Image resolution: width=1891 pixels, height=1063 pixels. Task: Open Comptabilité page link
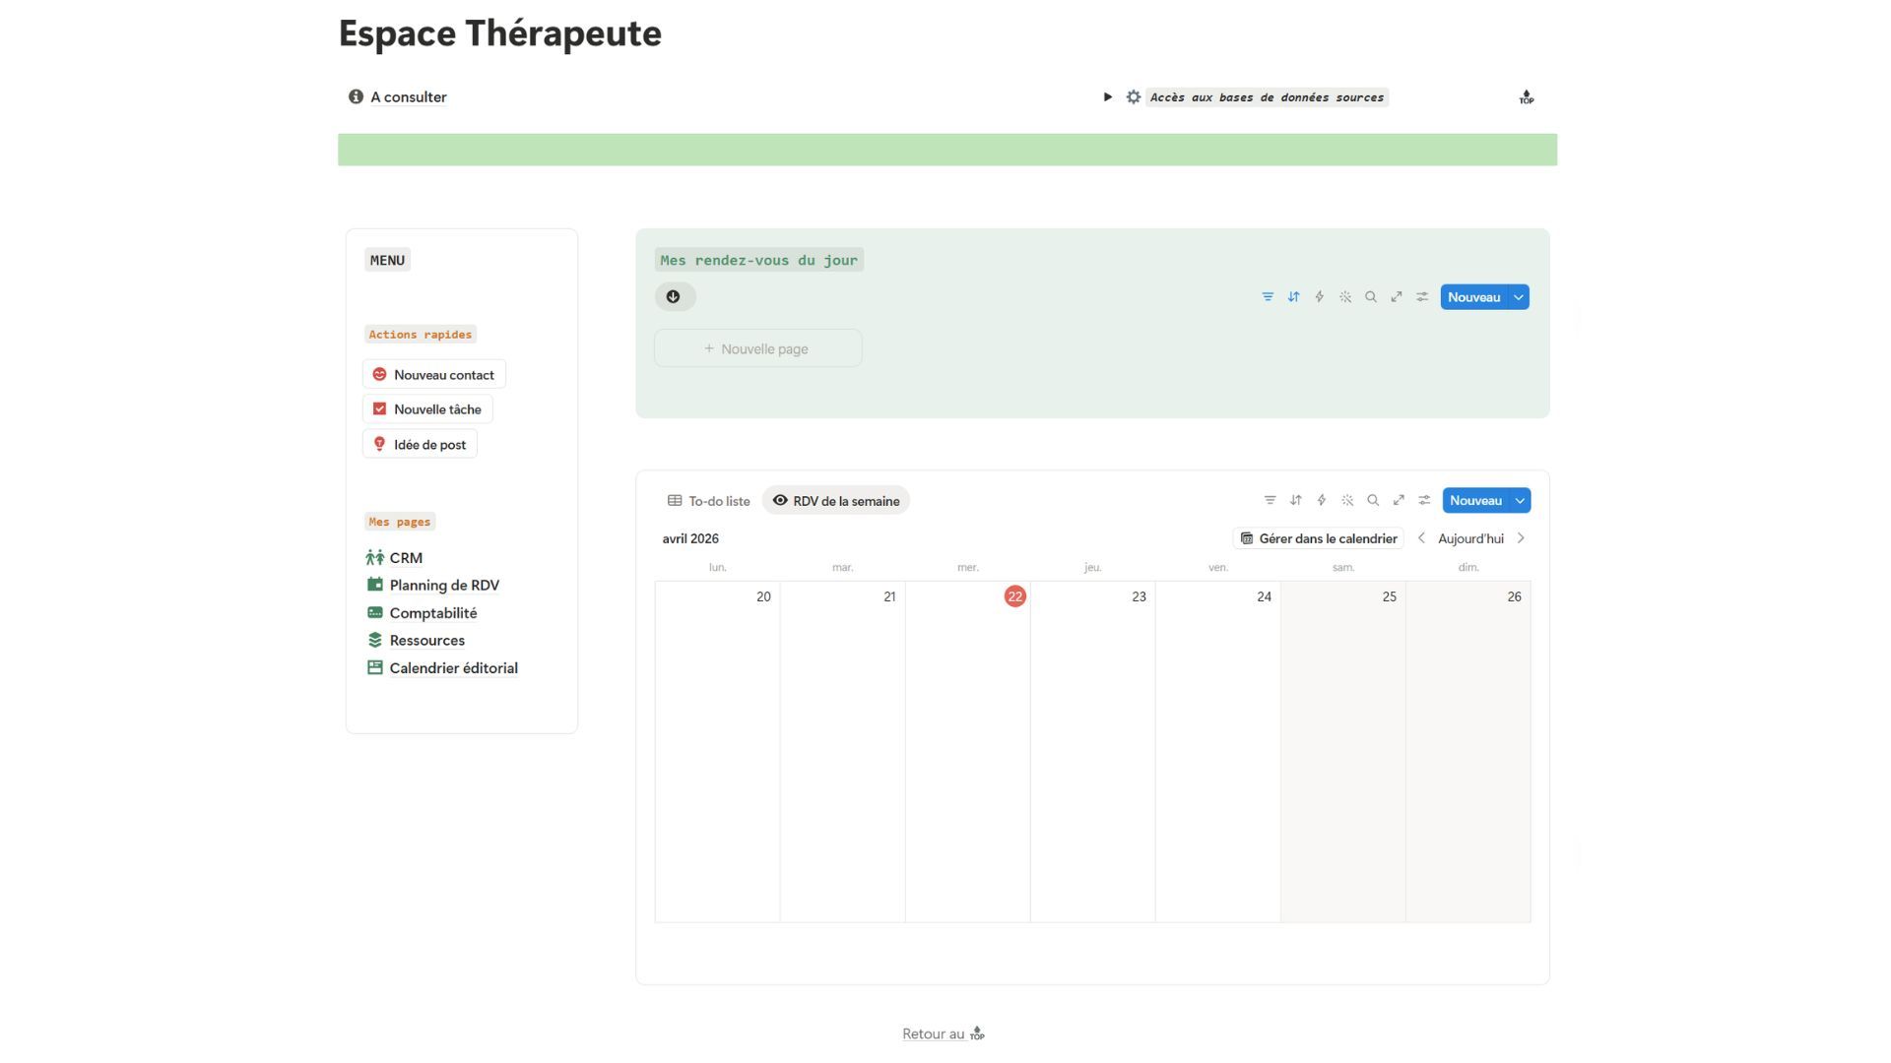[x=432, y=613]
